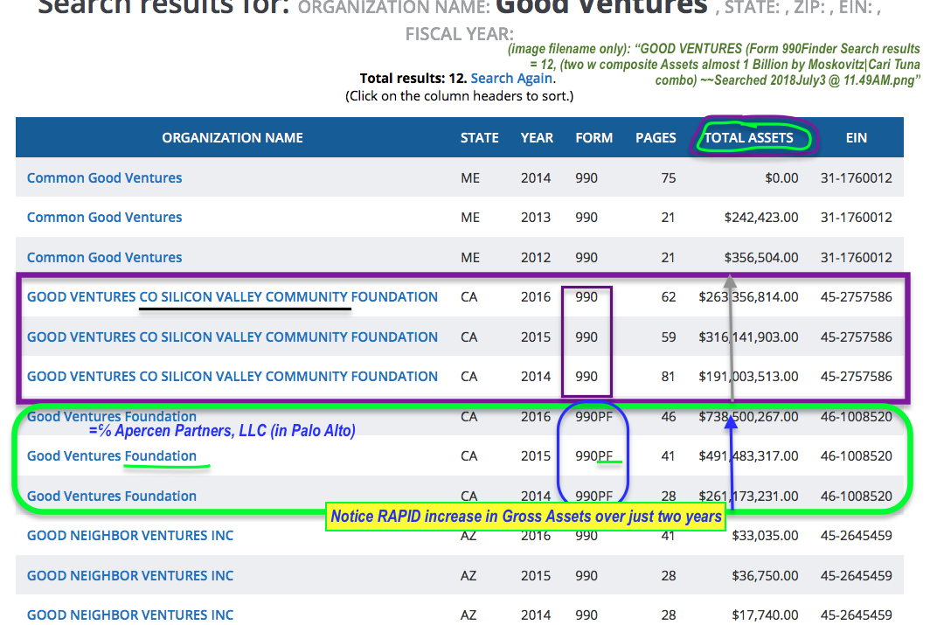
Task: Open the 2014 Common Good Ventures link
Action: (x=105, y=177)
